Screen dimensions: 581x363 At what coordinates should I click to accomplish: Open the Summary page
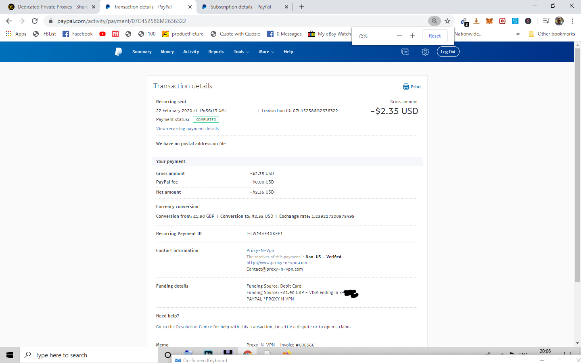pyautogui.click(x=142, y=52)
